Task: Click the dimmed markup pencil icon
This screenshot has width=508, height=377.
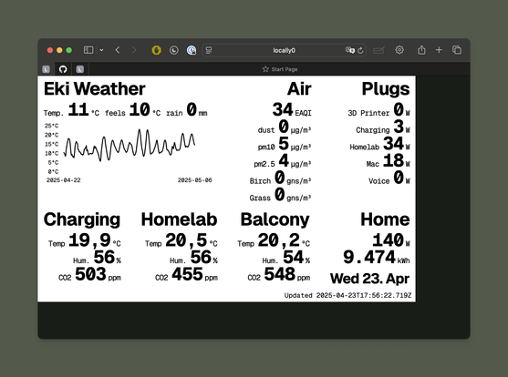Action: [x=378, y=50]
